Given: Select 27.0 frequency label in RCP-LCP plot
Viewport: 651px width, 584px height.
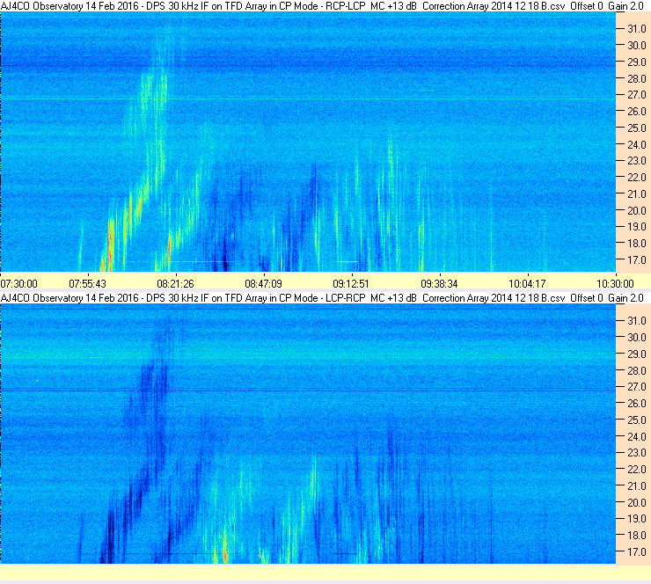Looking at the screenshot, I should click(x=637, y=95).
